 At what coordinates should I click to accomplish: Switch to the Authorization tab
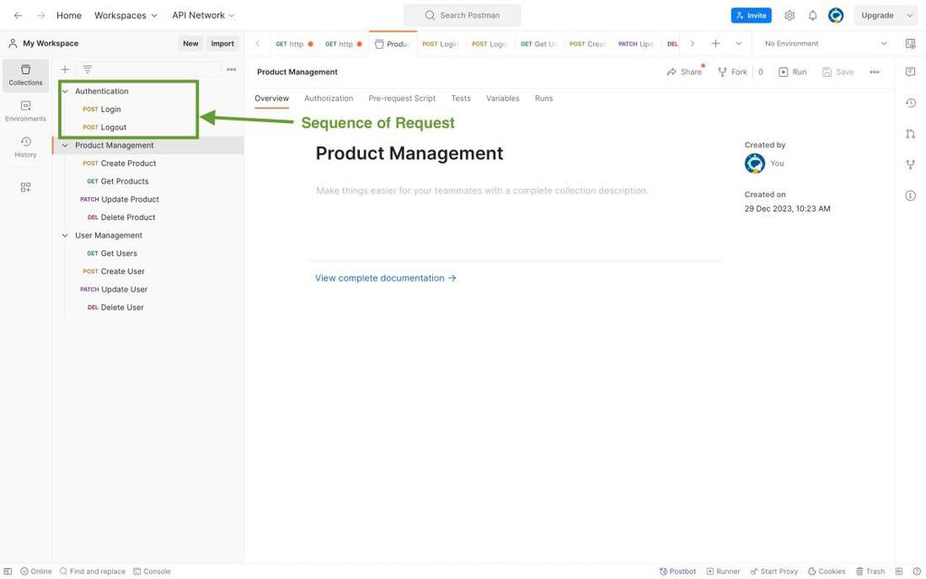pyautogui.click(x=328, y=99)
